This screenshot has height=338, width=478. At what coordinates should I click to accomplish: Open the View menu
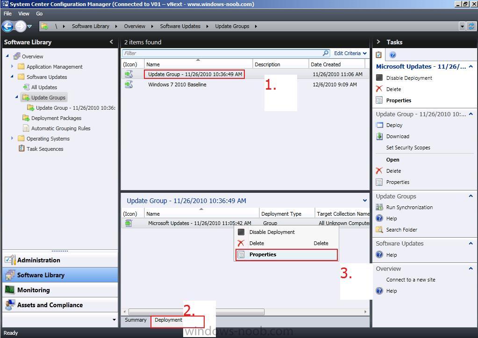24,14
